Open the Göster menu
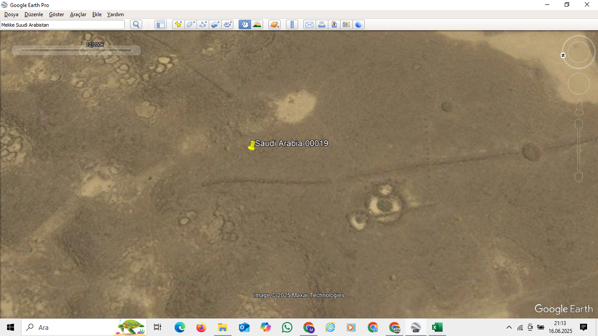This screenshot has height=336, width=598. pos(56,14)
